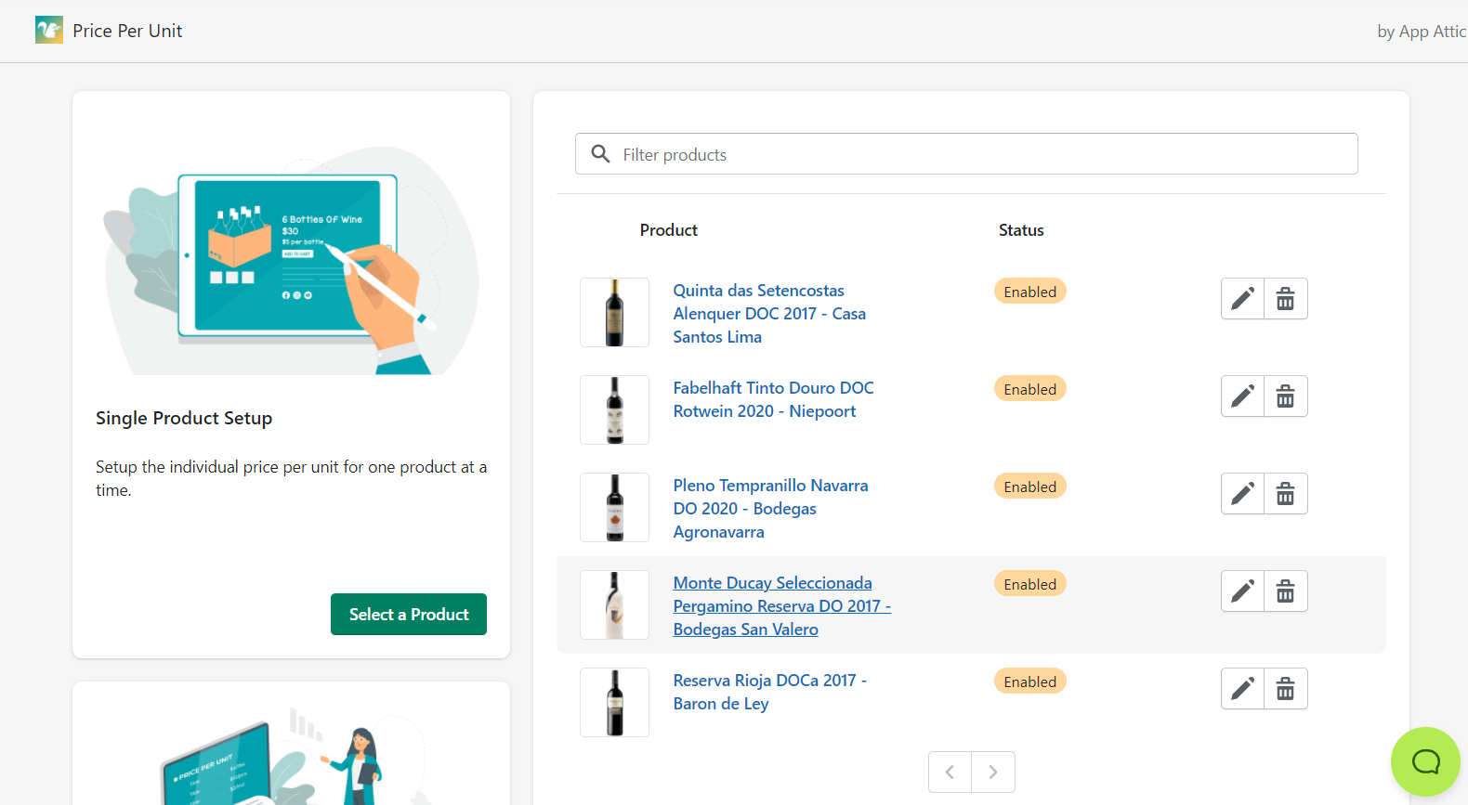Click the search magnifier icon
Screen dimensions: 1468x805
coord(601,153)
